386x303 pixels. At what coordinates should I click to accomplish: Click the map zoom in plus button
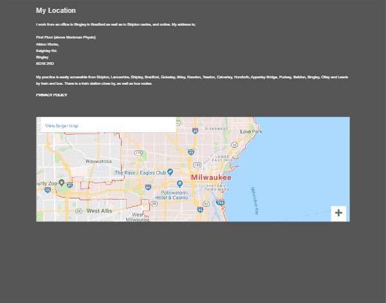click(338, 213)
